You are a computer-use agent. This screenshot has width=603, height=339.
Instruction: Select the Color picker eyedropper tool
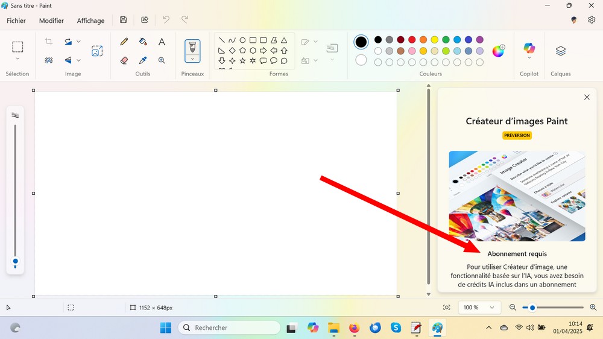pyautogui.click(x=143, y=60)
